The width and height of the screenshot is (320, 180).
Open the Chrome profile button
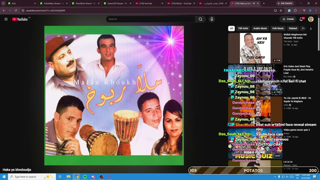(310, 10)
